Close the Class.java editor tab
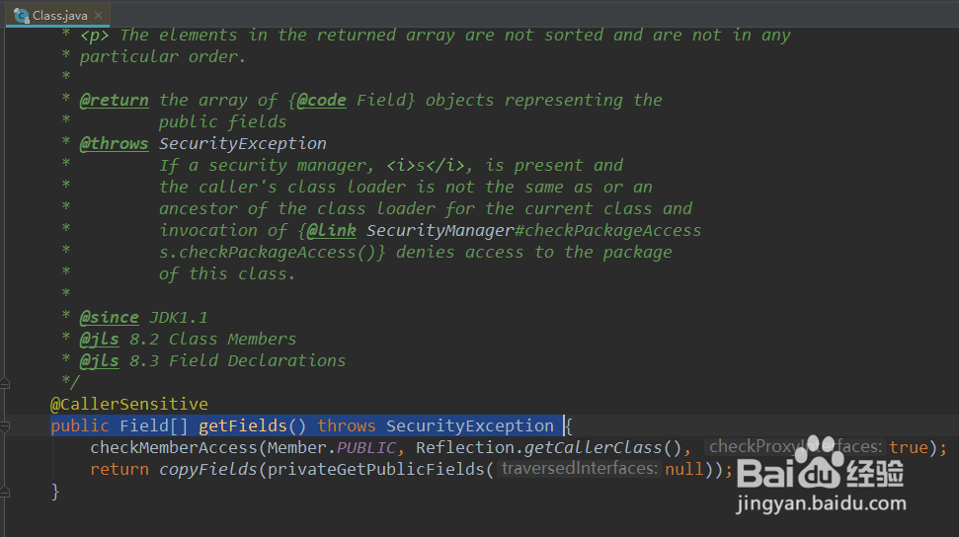 click(98, 15)
